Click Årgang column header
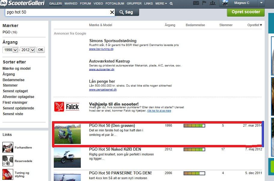 170,25
